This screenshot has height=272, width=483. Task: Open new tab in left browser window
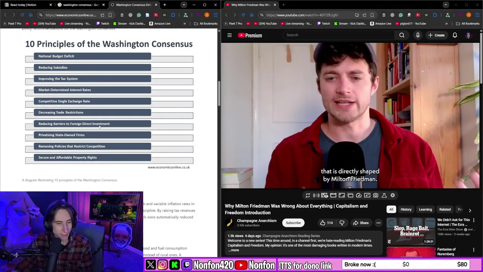coord(165,5)
